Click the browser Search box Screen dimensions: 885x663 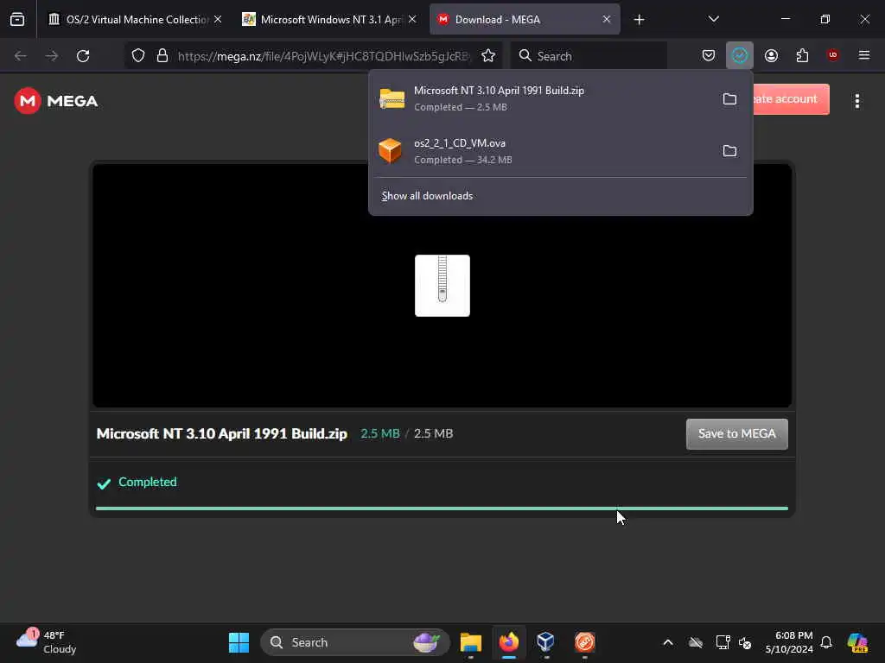[x=589, y=56]
